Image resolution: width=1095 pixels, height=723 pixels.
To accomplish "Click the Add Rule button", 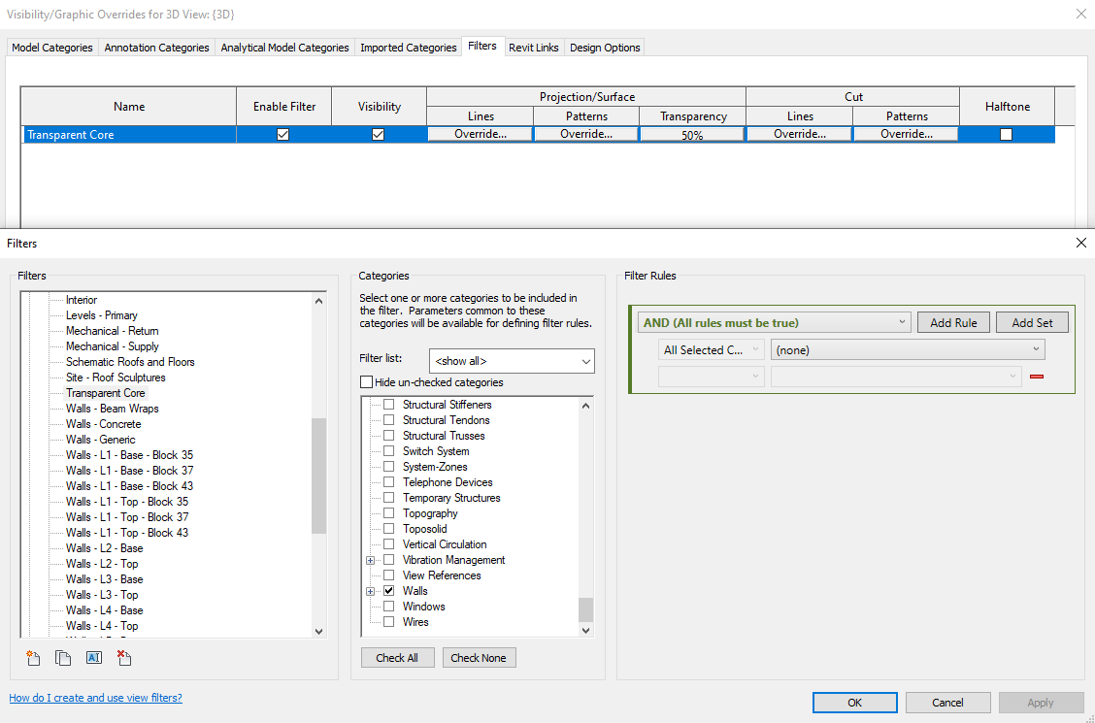I will point(953,321).
